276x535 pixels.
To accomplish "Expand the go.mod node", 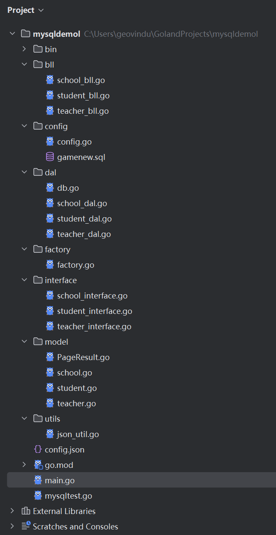I will click(24, 465).
